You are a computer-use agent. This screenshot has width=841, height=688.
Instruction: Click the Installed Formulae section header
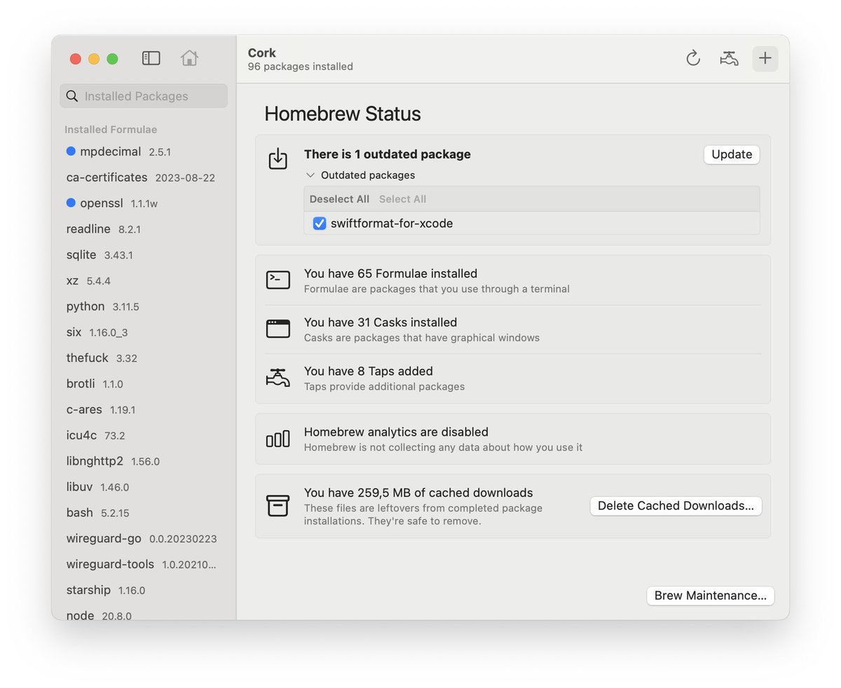click(x=111, y=130)
